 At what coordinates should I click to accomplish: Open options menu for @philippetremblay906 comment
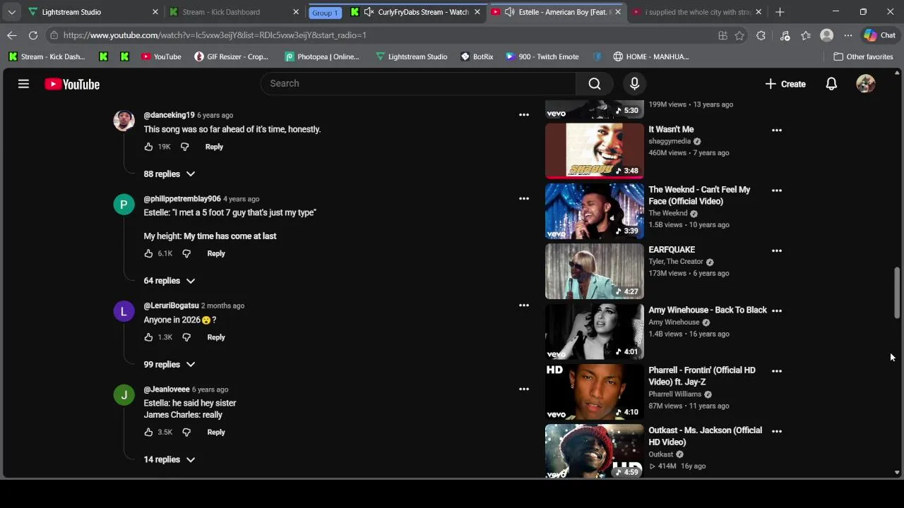[524, 199]
